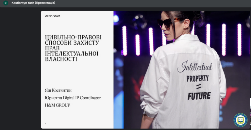
Task: Select the date 25/04/2024 on the slide
Action: 53,16
